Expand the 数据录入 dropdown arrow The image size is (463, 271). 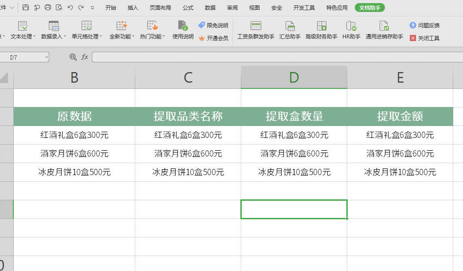click(x=65, y=36)
